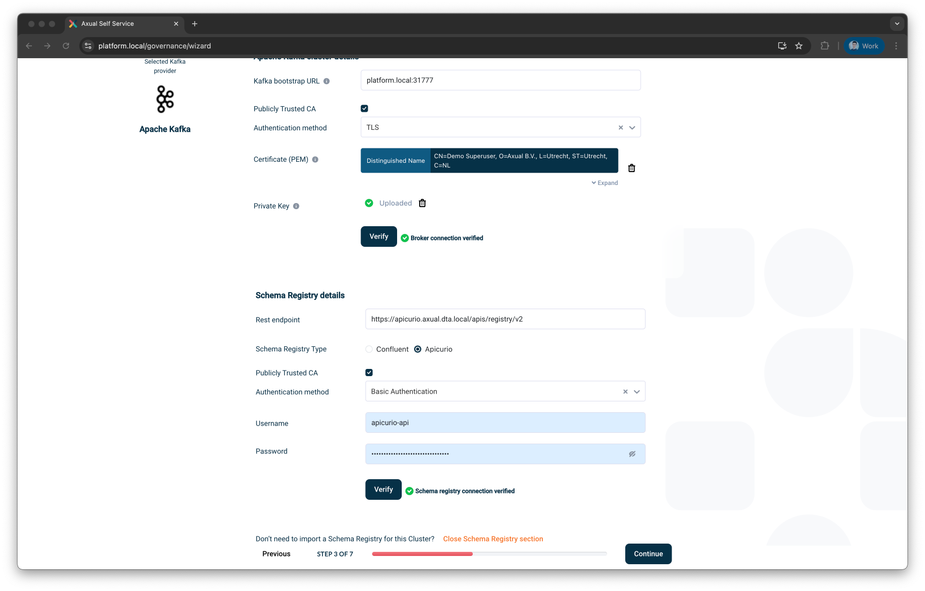Click the step 3 of 7 progress bar

(489, 554)
